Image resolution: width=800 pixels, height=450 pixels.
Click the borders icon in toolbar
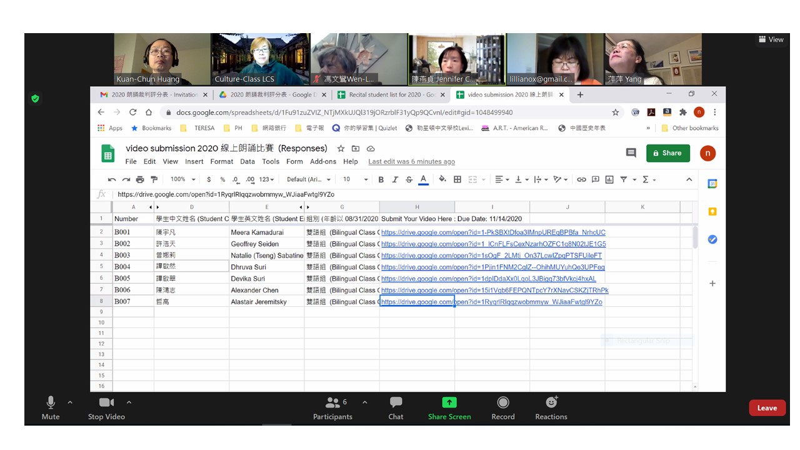click(457, 179)
